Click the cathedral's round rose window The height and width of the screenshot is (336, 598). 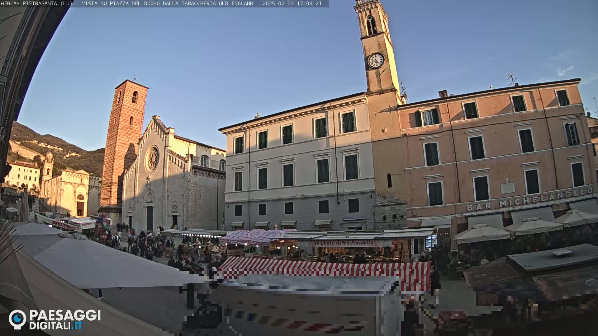(x=152, y=160)
